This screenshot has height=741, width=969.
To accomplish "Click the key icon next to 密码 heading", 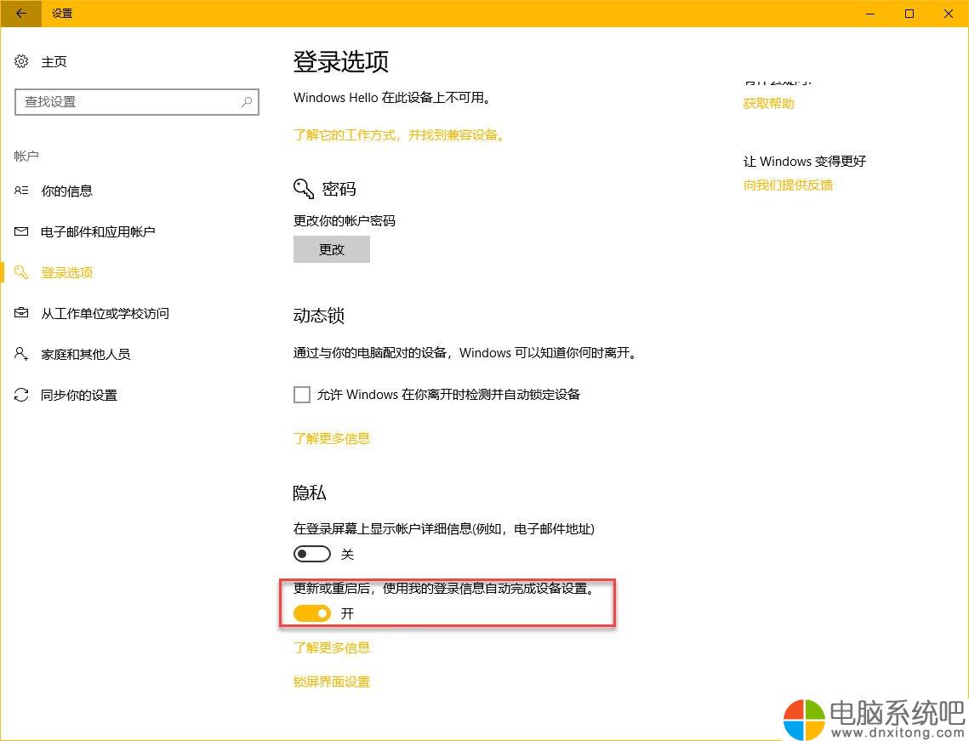I will [x=304, y=189].
